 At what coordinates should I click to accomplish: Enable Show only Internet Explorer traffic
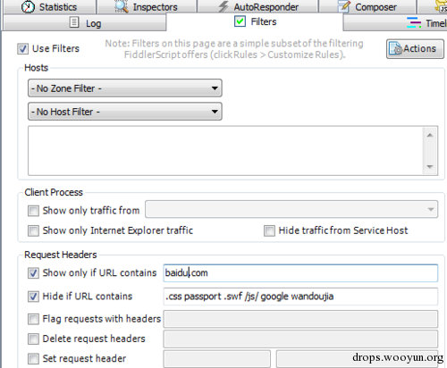coord(33,230)
